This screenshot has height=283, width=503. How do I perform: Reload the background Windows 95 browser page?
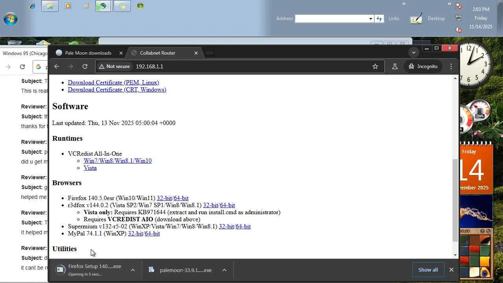coord(22,67)
